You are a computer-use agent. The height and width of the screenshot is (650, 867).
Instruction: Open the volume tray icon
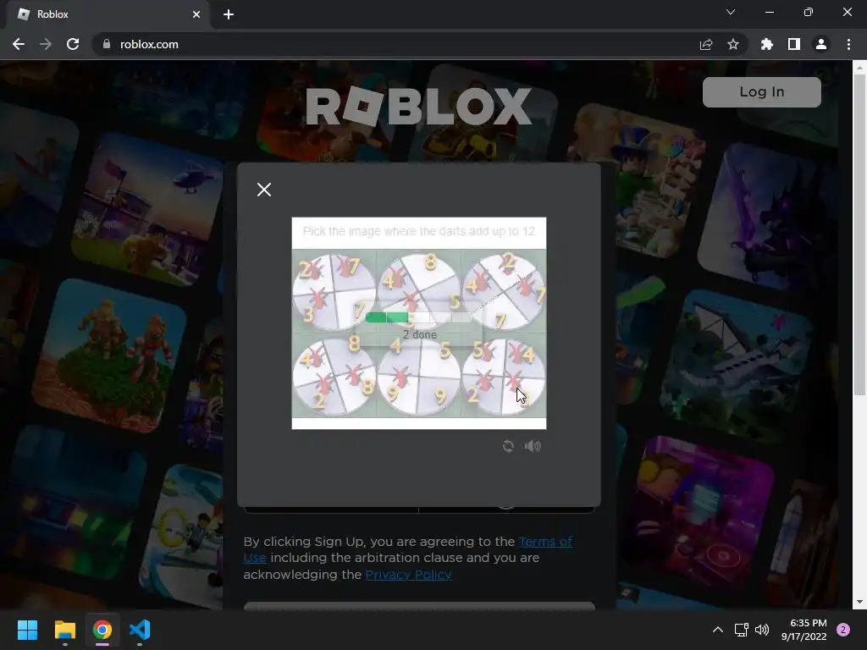[762, 630]
